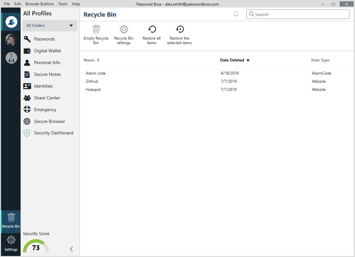The height and width of the screenshot is (257, 355).
Task: Open Security Dashboard shield icon
Action: [27, 133]
